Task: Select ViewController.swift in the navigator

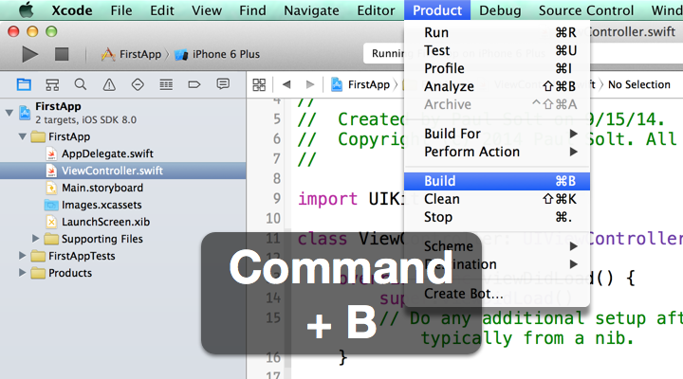Action: [122, 171]
